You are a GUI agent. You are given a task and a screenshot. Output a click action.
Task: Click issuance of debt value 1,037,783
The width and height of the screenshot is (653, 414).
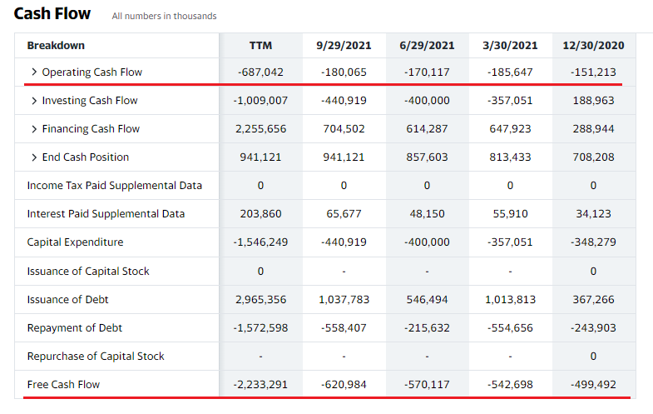pyautogui.click(x=344, y=300)
